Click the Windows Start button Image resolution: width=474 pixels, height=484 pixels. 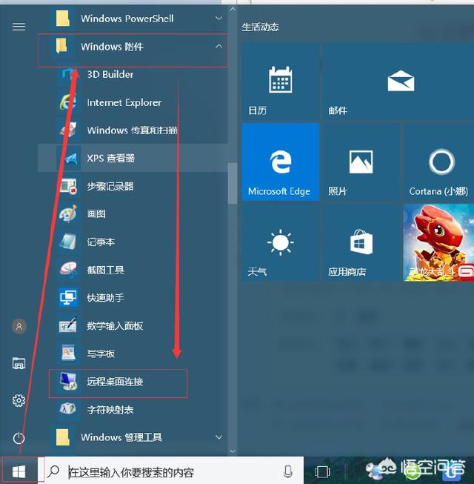[x=19, y=471]
